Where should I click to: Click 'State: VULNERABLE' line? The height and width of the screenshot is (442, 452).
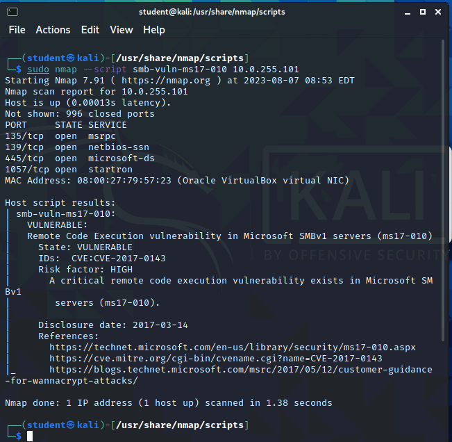point(85,247)
